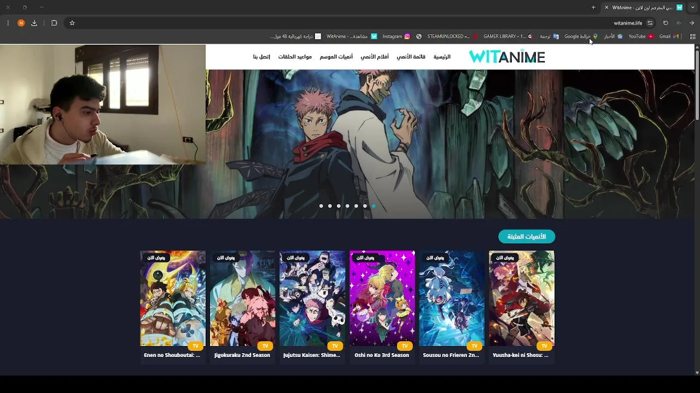This screenshot has width=700, height=393.
Task: Click the TV badge on Oshi no Ko poster
Action: click(405, 346)
